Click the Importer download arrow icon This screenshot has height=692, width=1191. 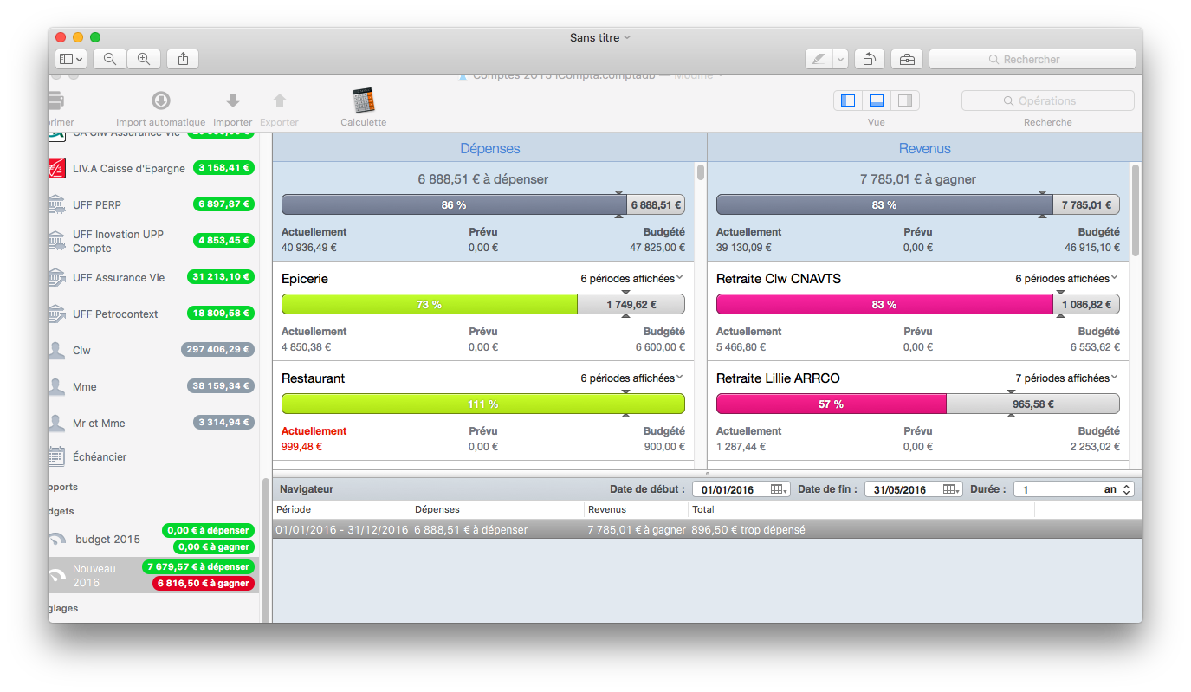[x=232, y=101]
